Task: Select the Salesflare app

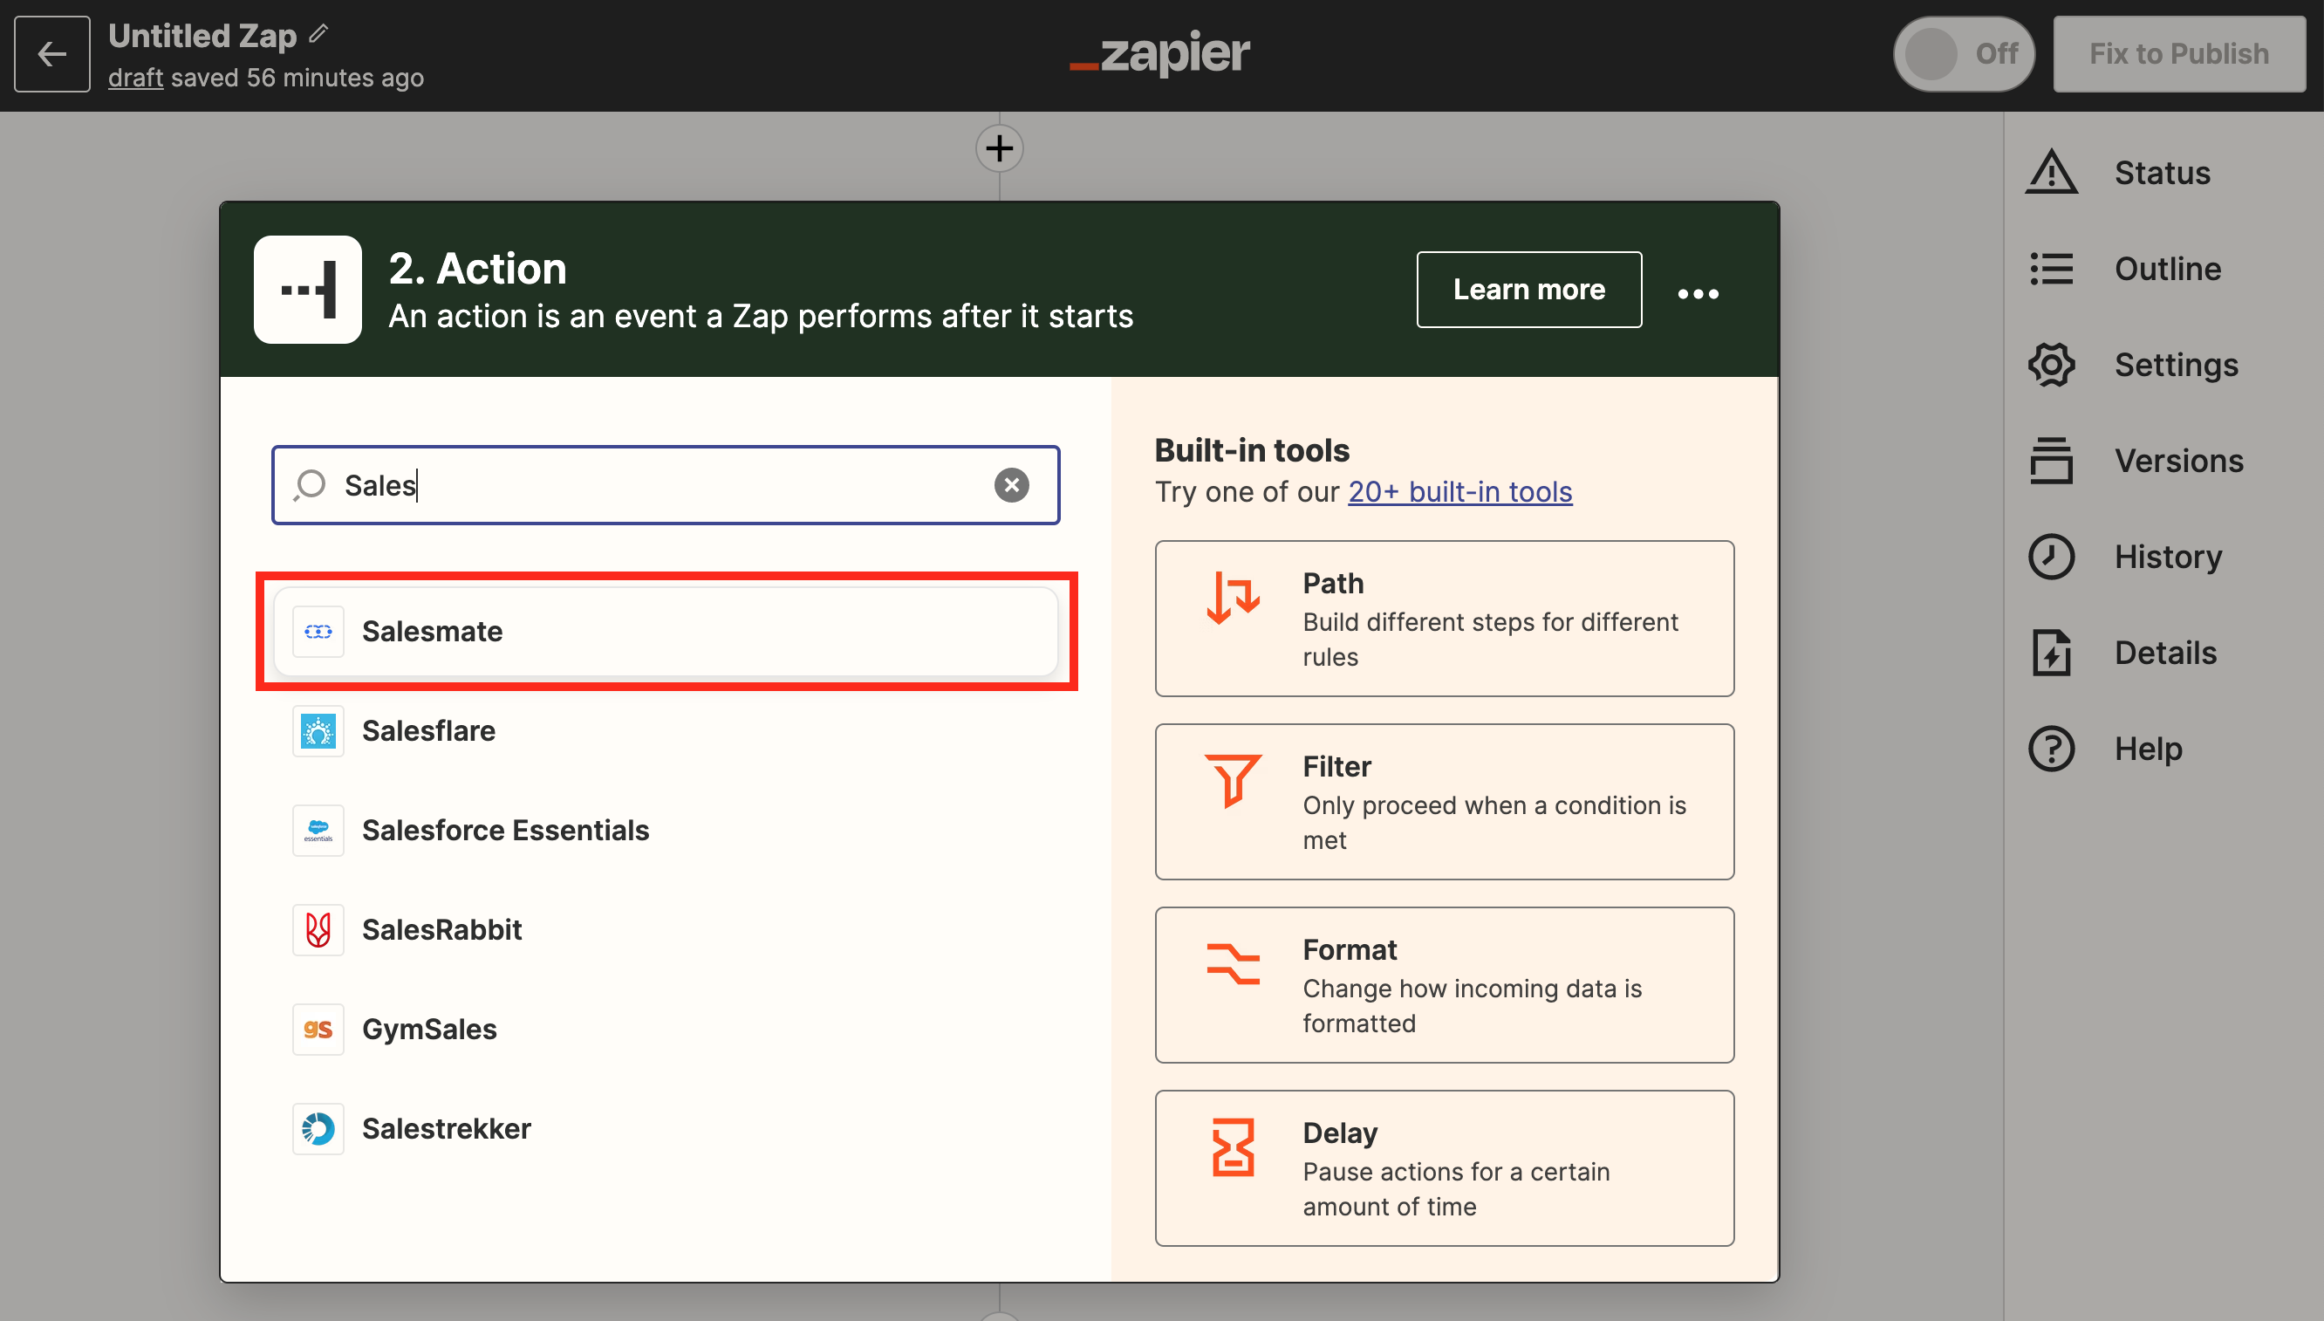Action: 666,730
